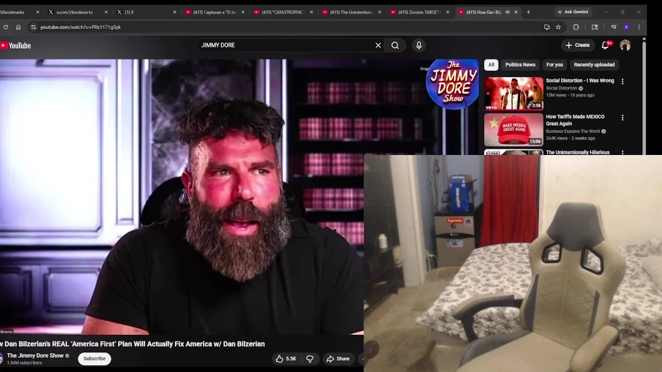Click Ask Gemini button
Screen dimensions: 662x372
(573, 12)
